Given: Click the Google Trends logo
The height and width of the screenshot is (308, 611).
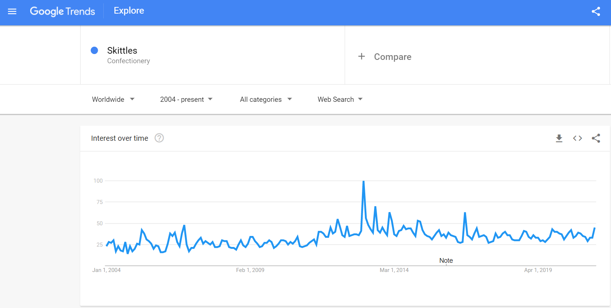Looking at the screenshot, I should coord(63,11).
